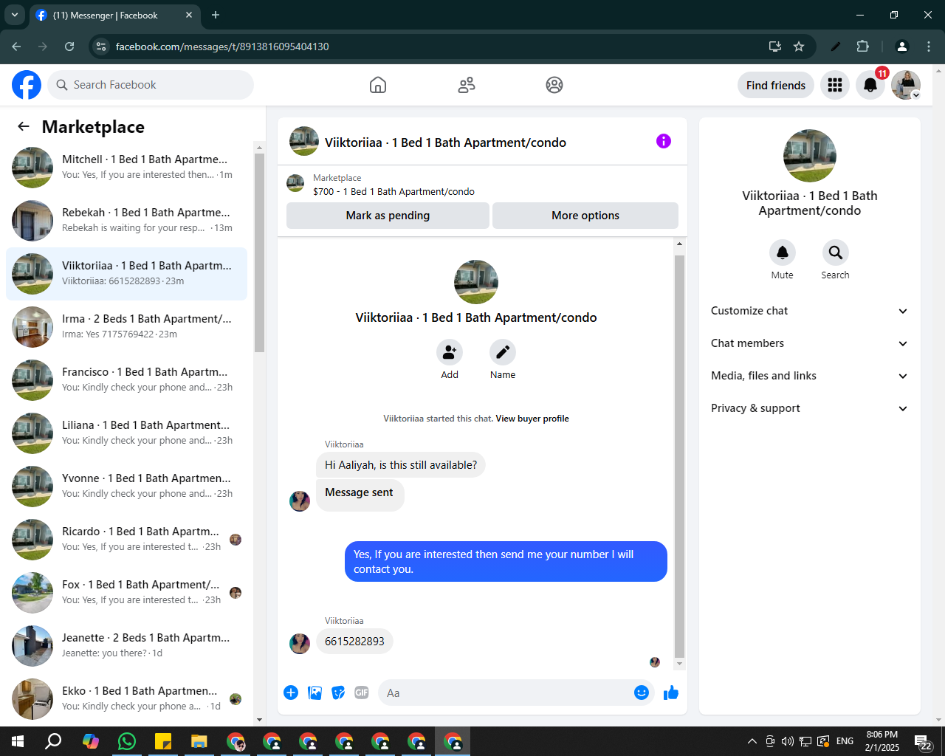Open Sticky Notes from the taskbar
This screenshot has width=945, height=756.
click(163, 741)
